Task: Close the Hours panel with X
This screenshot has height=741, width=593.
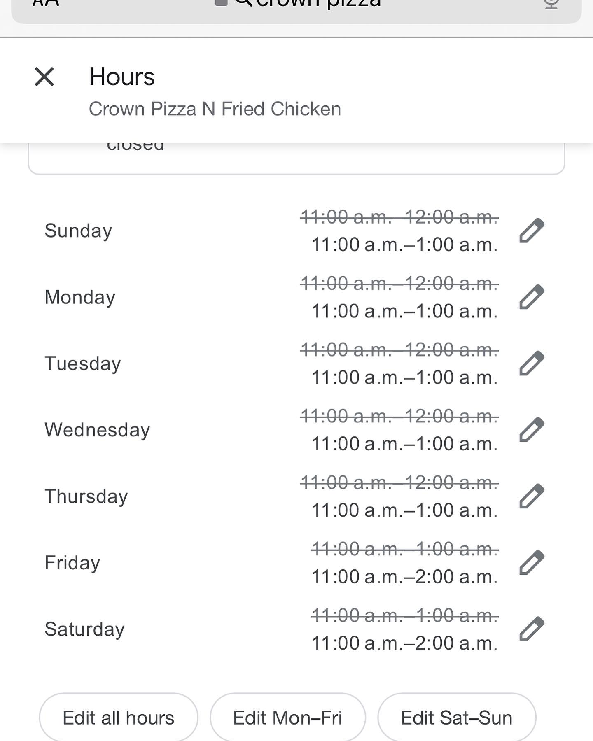Action: click(44, 77)
